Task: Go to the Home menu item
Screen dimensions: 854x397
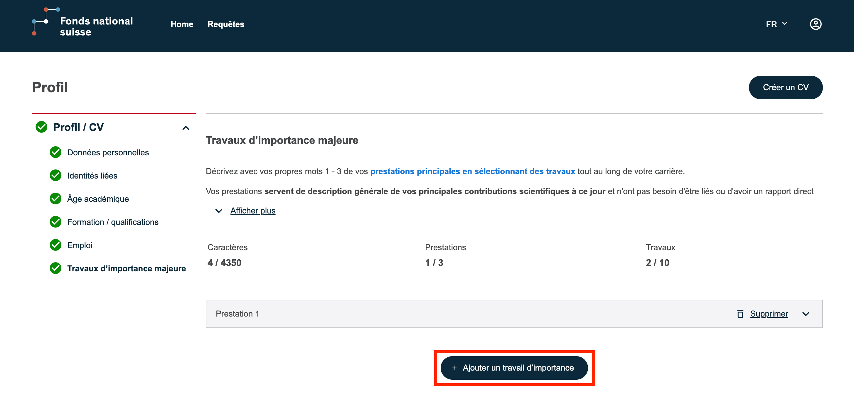Action: click(182, 24)
